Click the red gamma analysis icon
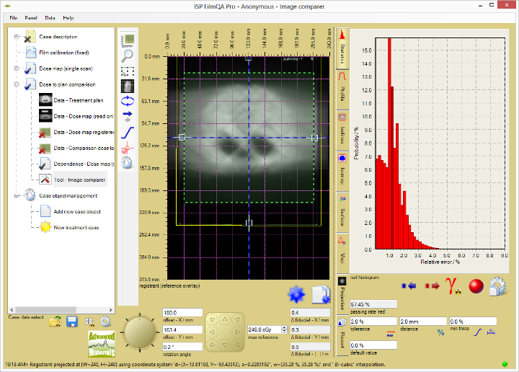The image size is (519, 372). pyautogui.click(x=453, y=286)
